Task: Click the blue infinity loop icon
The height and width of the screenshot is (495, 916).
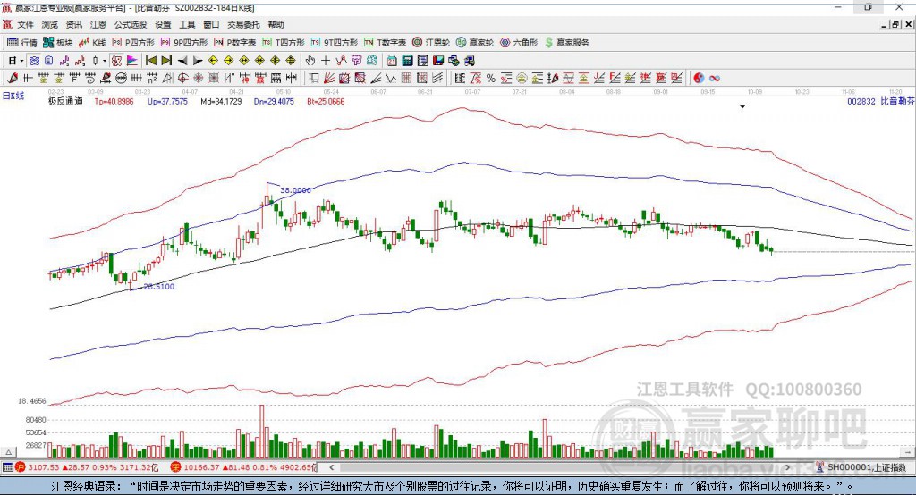Action: pos(715,79)
